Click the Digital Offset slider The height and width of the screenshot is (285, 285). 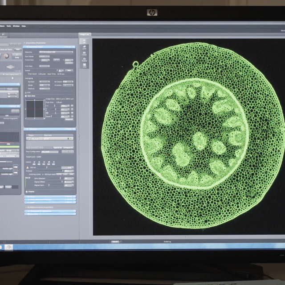tap(55, 182)
